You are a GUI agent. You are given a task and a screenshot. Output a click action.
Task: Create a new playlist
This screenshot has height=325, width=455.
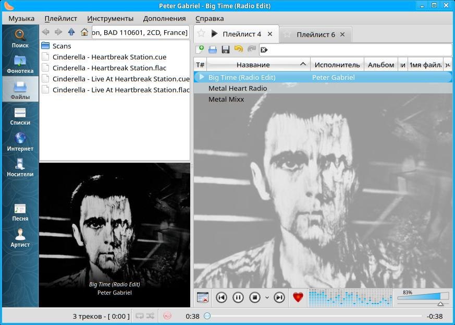200,50
